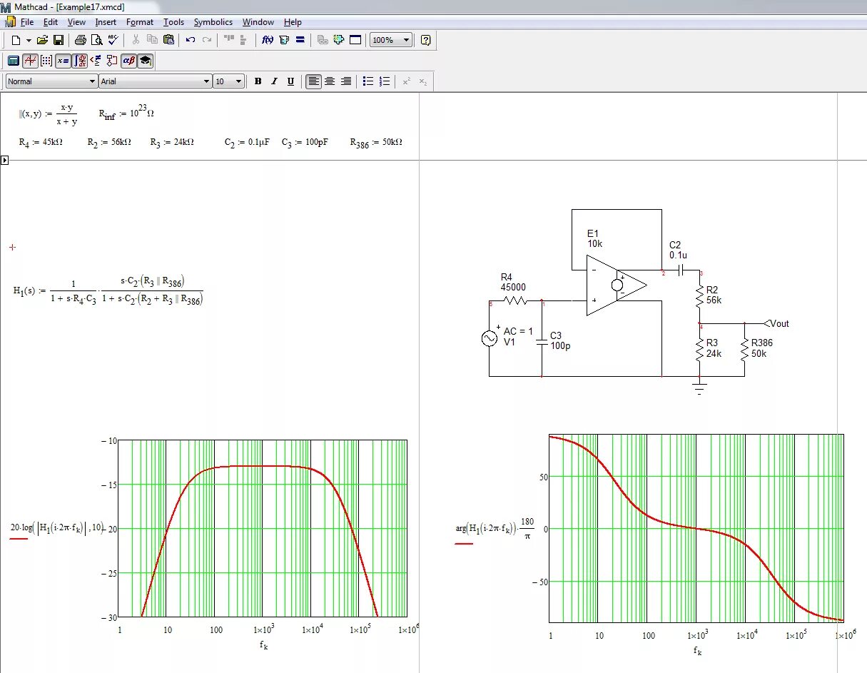This screenshot has width=867, height=673.
Task: Open the Window menu
Action: (258, 22)
